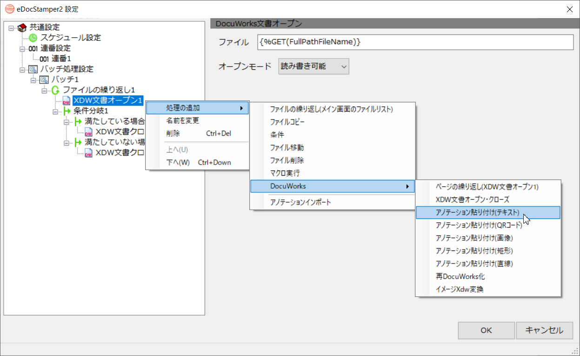
Task: Close the eDocStamper2 設定 window
Action: (x=569, y=9)
